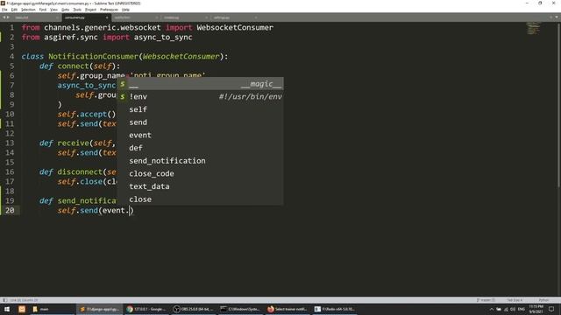This screenshot has height=315, width=561.
Task: Click the code minimap preview
Action: pyautogui.click(x=533, y=29)
